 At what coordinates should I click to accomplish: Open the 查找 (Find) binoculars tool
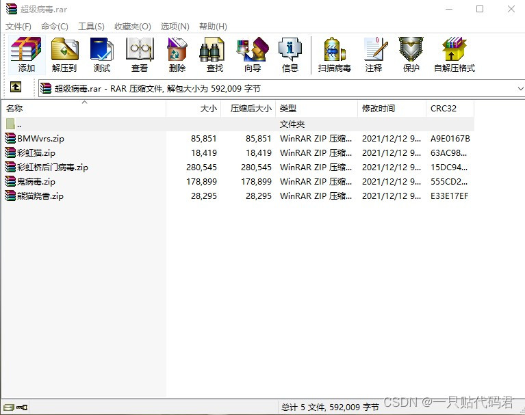click(x=215, y=55)
